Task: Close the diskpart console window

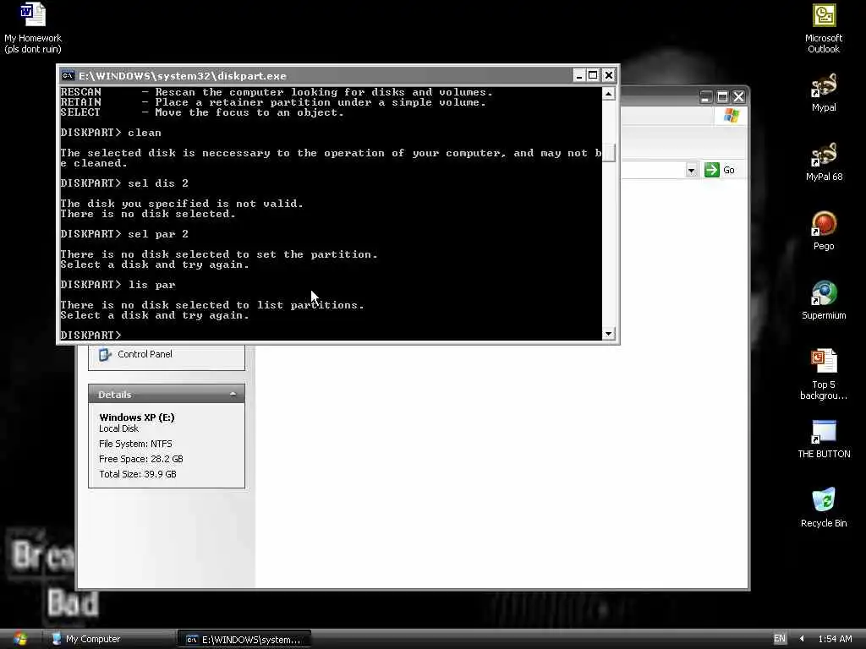Action: click(609, 75)
